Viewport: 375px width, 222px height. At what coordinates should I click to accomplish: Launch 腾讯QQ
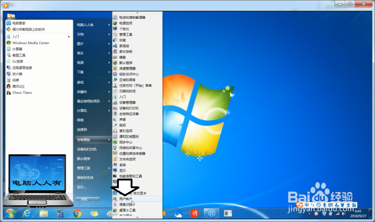(x=15, y=86)
